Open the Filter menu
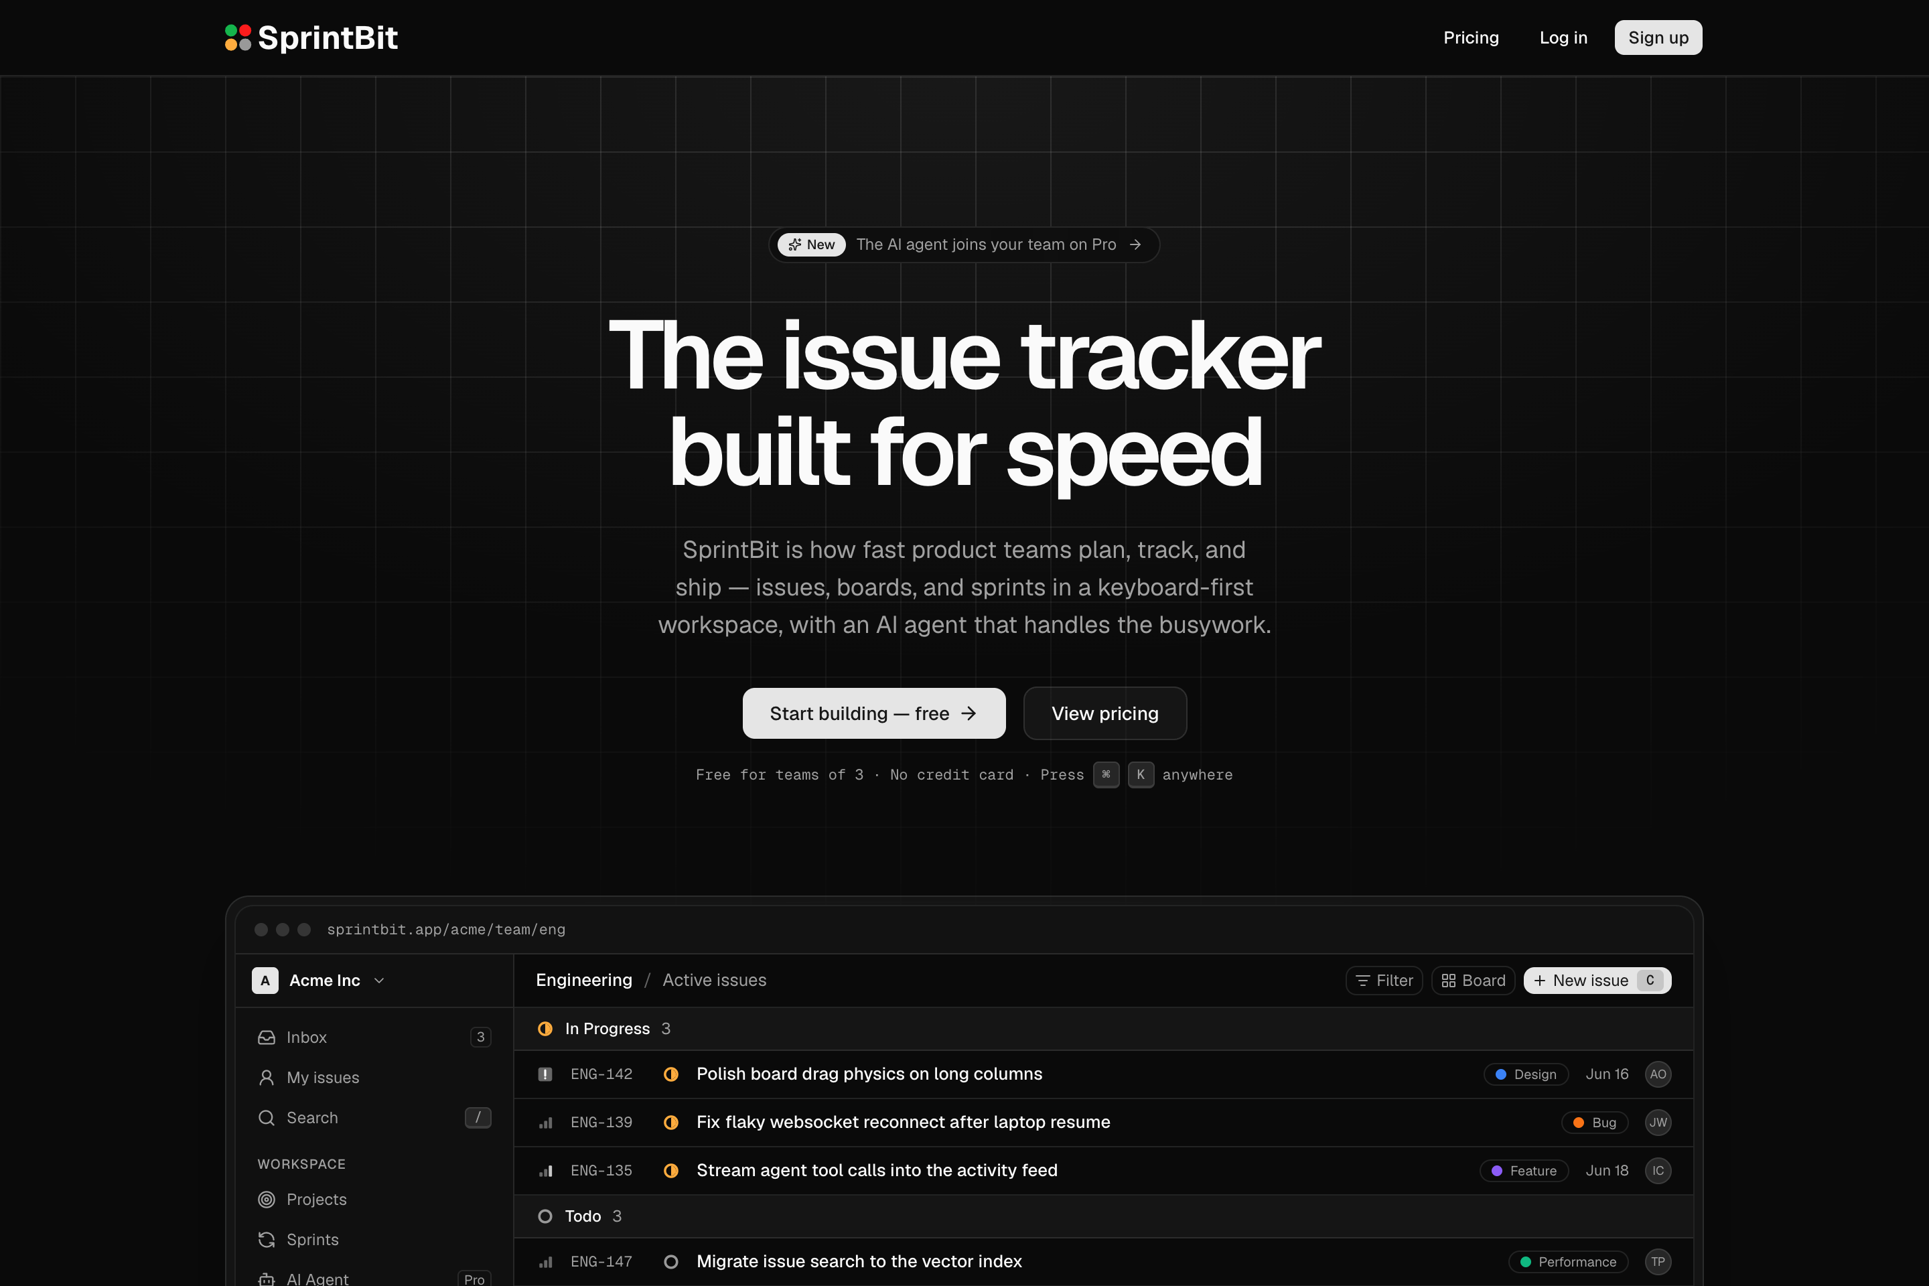 click(x=1384, y=980)
